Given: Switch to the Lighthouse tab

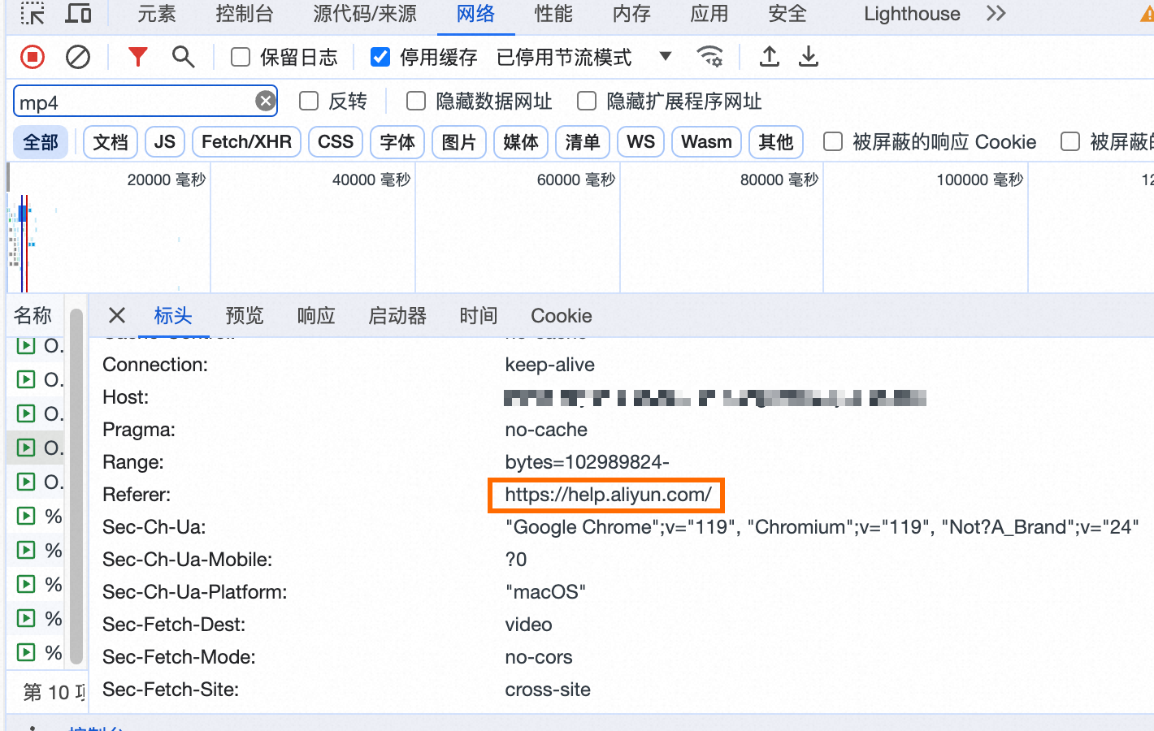Looking at the screenshot, I should (912, 14).
